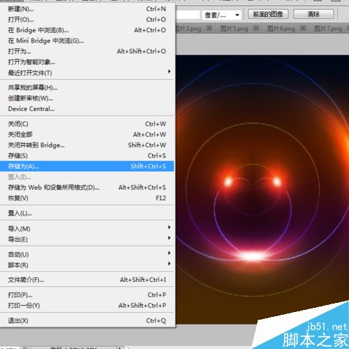Choose 打印一份(Y) menu item
This screenshot has width=349, height=349.
pos(87,306)
